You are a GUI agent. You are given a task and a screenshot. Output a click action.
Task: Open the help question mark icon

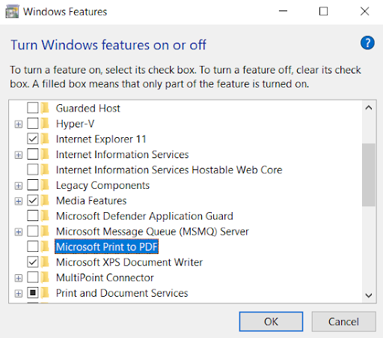click(367, 43)
